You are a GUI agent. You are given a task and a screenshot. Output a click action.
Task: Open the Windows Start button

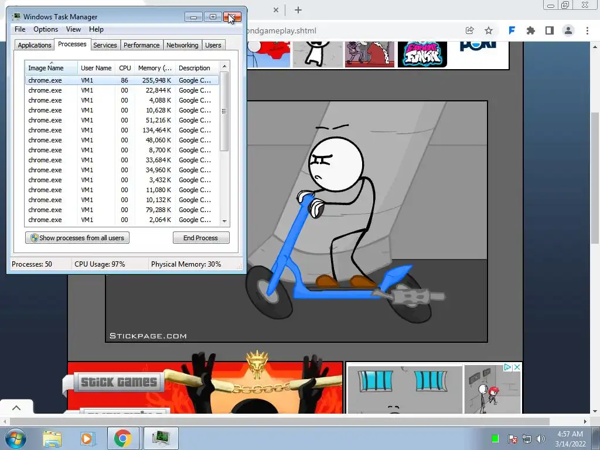click(x=16, y=438)
